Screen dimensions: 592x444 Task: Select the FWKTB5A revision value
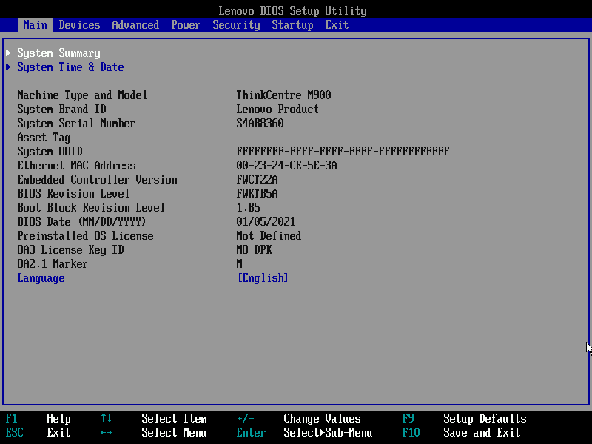click(x=257, y=194)
